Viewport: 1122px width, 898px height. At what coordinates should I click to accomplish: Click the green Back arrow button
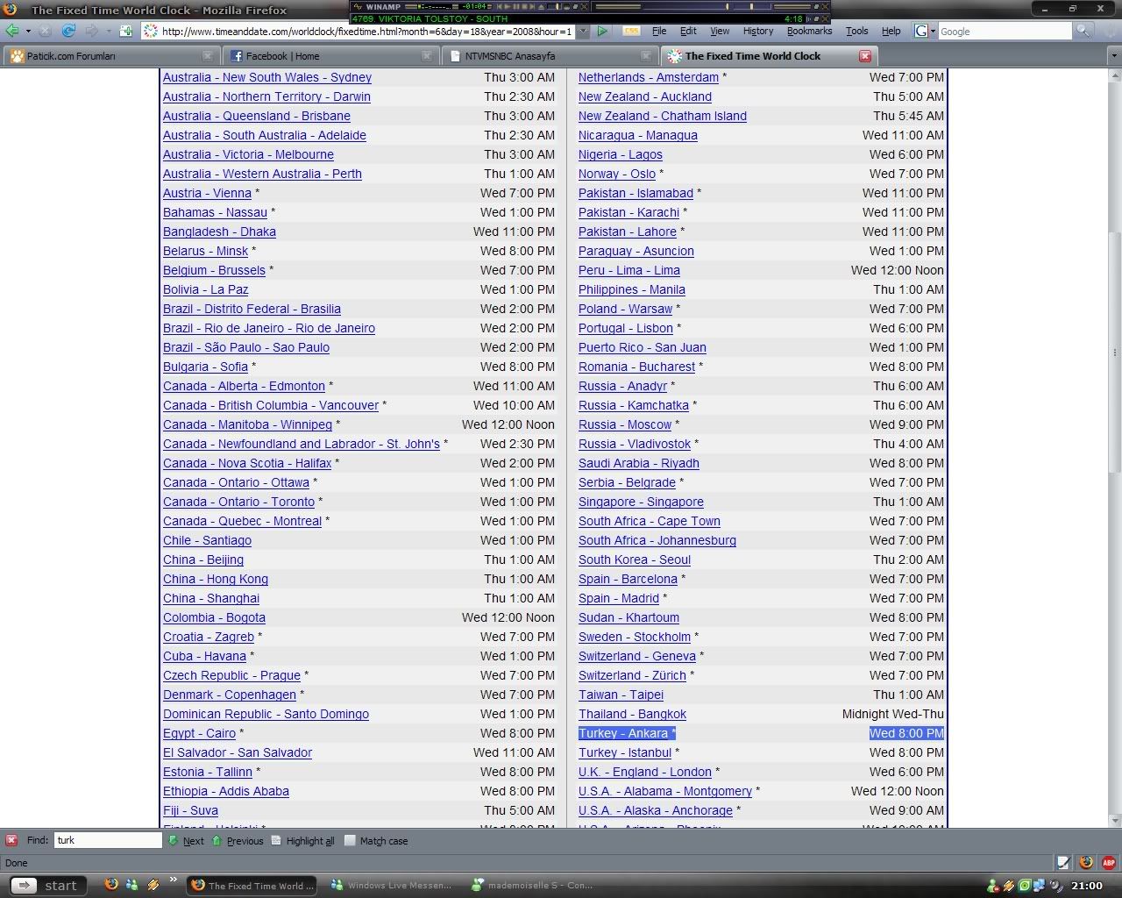[11, 31]
